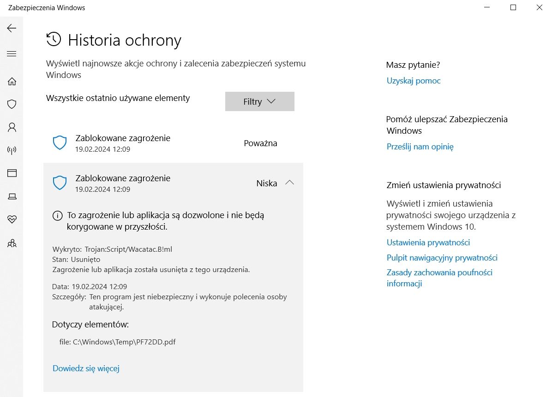
Task: Open the Uzyskaj pomoc link
Action: click(413, 81)
